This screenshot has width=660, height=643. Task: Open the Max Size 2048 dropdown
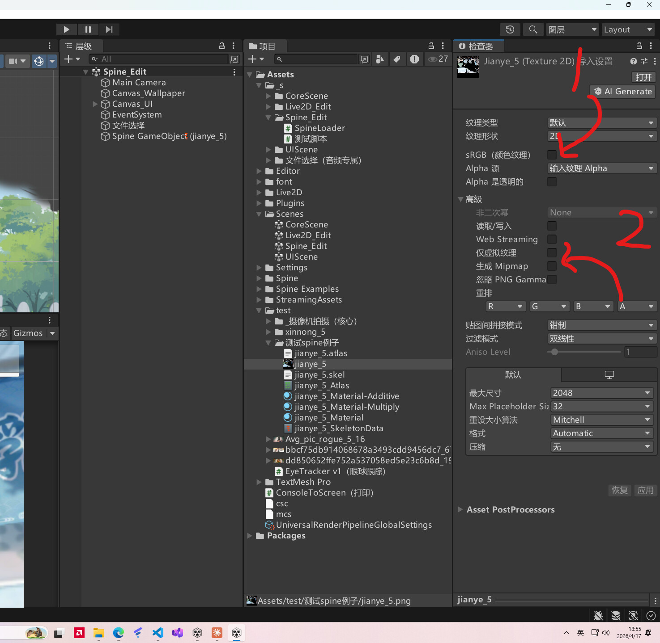click(x=601, y=393)
